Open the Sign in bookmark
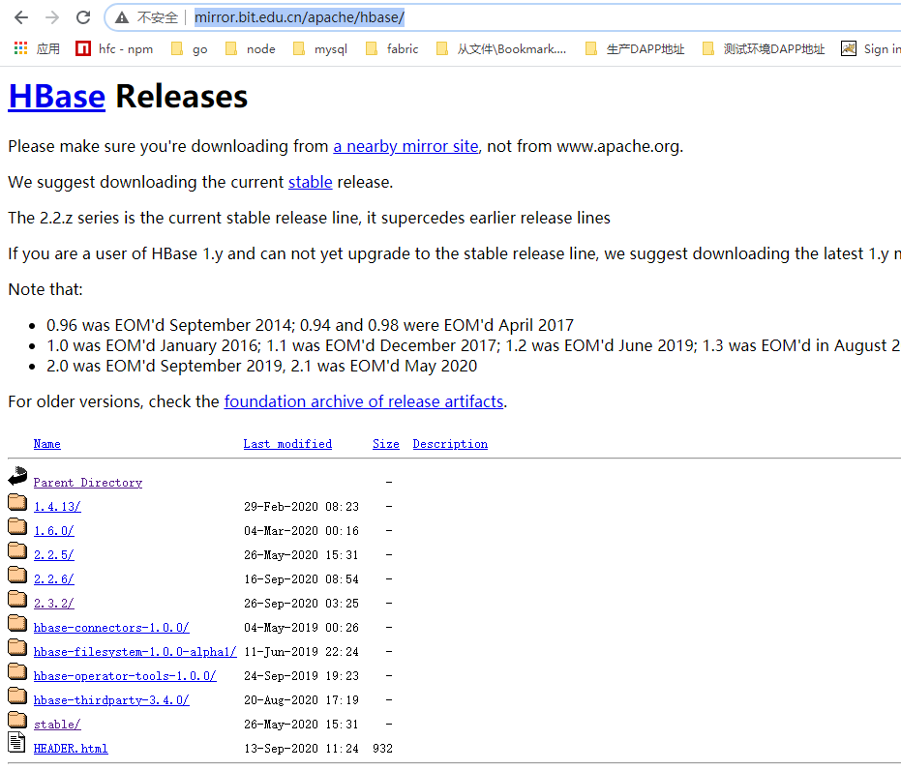 [x=871, y=48]
